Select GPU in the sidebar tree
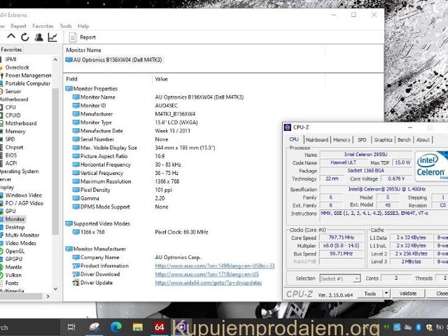 point(10,211)
